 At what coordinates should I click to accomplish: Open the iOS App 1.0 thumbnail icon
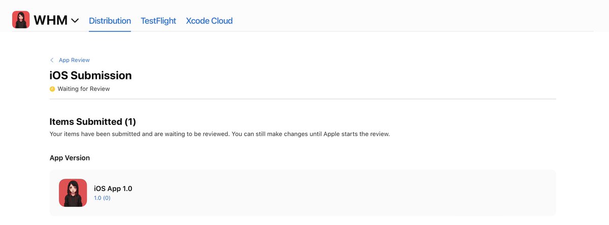(73, 193)
